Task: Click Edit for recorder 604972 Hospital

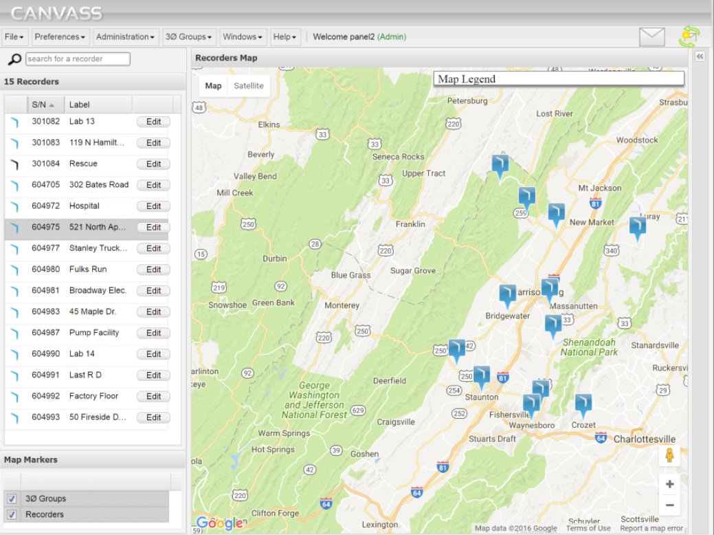Action: coord(153,206)
